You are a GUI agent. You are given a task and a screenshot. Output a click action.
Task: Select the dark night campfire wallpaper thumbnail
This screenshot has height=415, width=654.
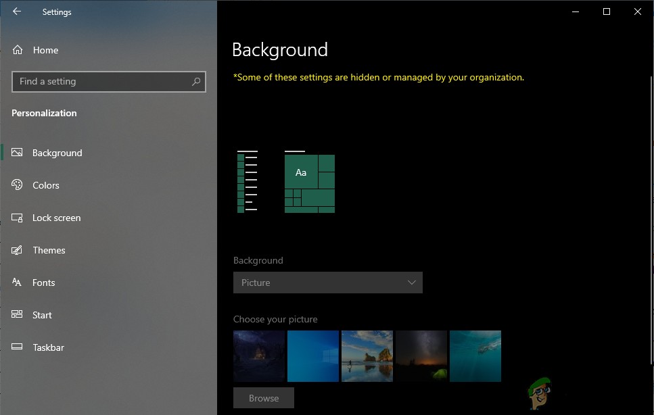coord(259,356)
